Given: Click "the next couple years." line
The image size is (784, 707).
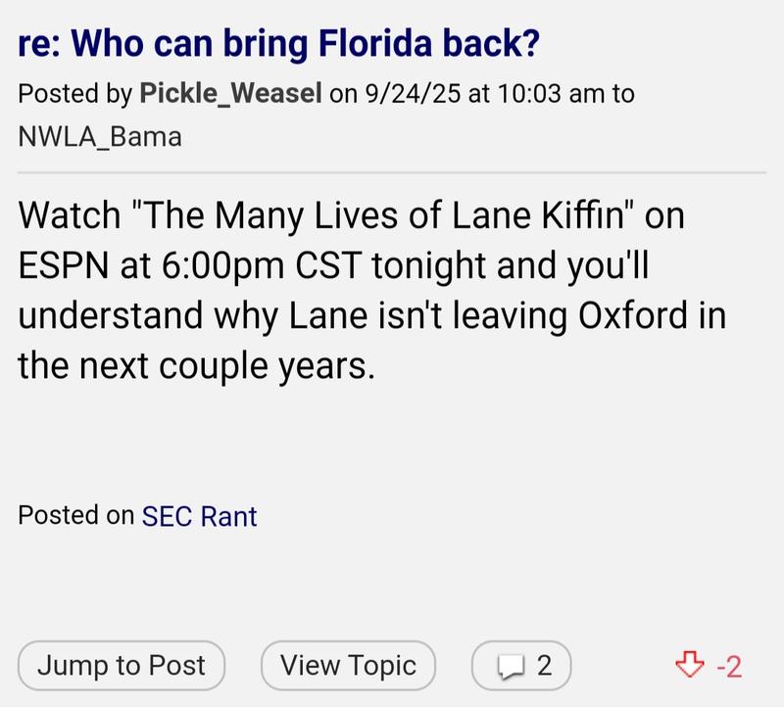Looking at the screenshot, I should coord(196,366).
